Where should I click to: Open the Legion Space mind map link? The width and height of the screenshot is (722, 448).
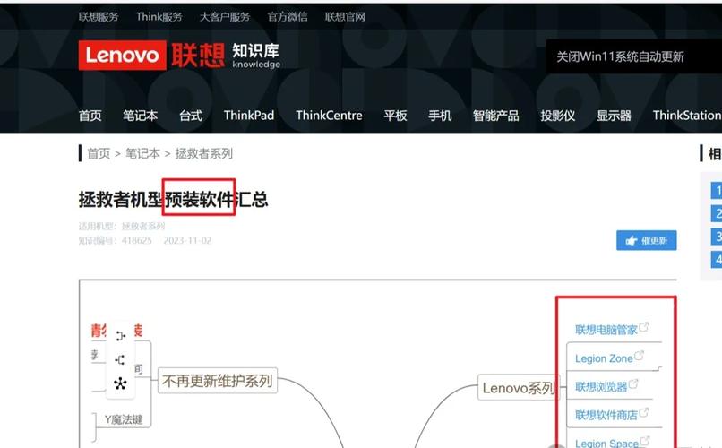tap(606, 443)
